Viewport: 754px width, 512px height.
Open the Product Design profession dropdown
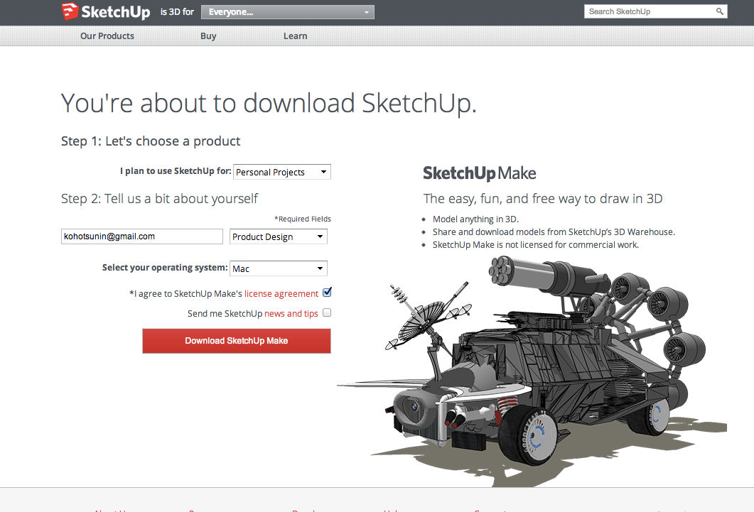pos(279,236)
